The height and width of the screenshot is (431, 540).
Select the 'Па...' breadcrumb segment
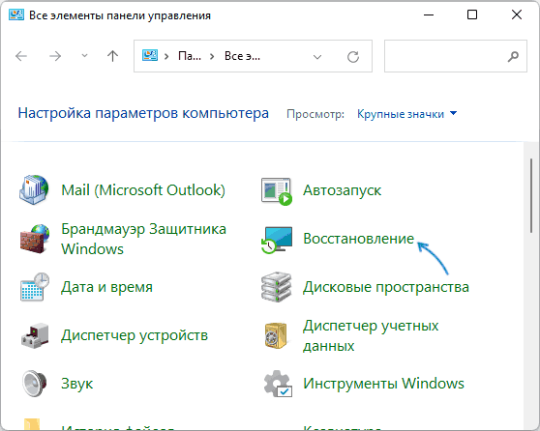point(190,56)
